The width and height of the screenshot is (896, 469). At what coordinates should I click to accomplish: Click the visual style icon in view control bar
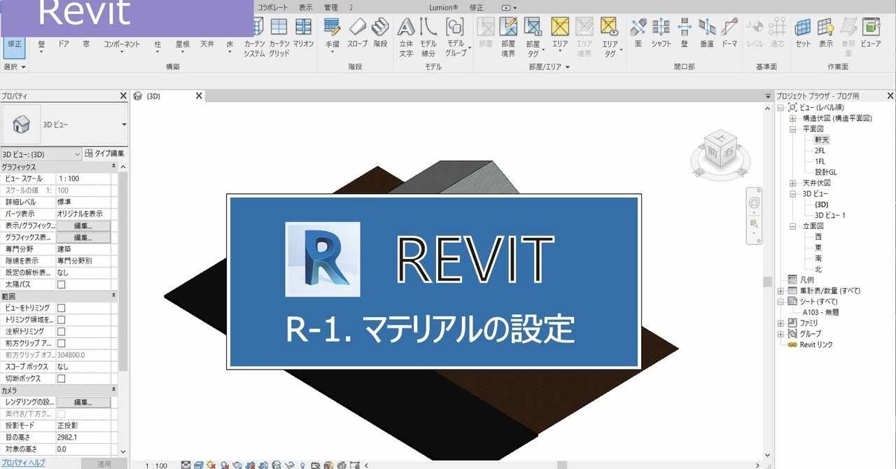click(199, 465)
